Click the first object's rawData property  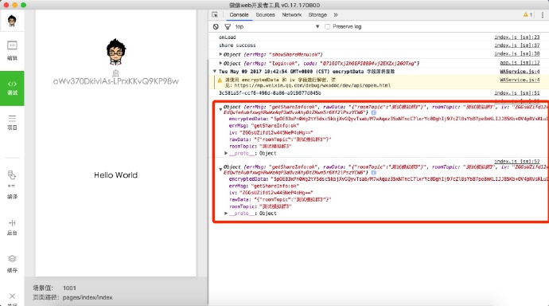pos(280,139)
